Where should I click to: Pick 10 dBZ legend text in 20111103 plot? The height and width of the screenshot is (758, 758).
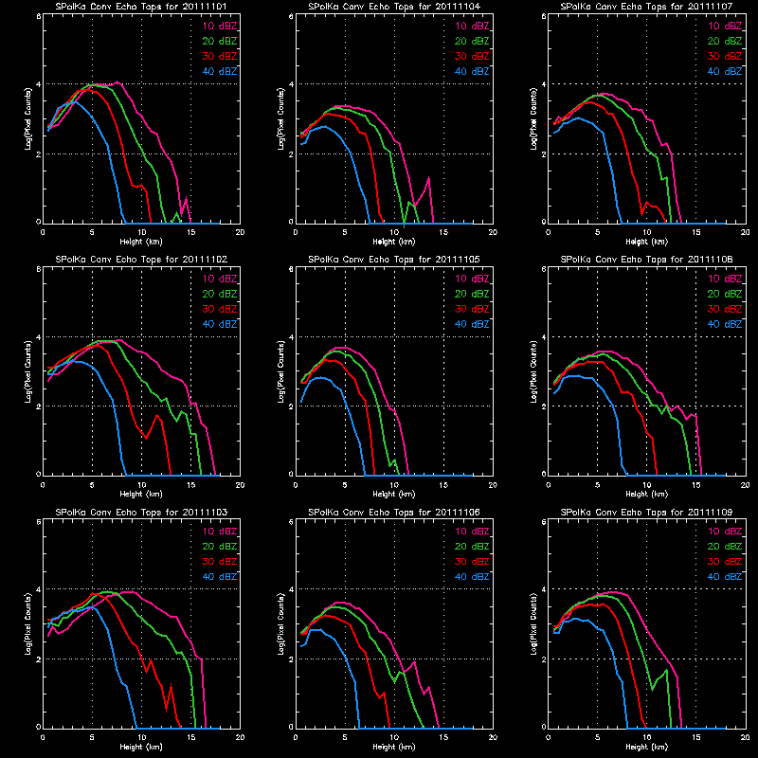[220, 532]
